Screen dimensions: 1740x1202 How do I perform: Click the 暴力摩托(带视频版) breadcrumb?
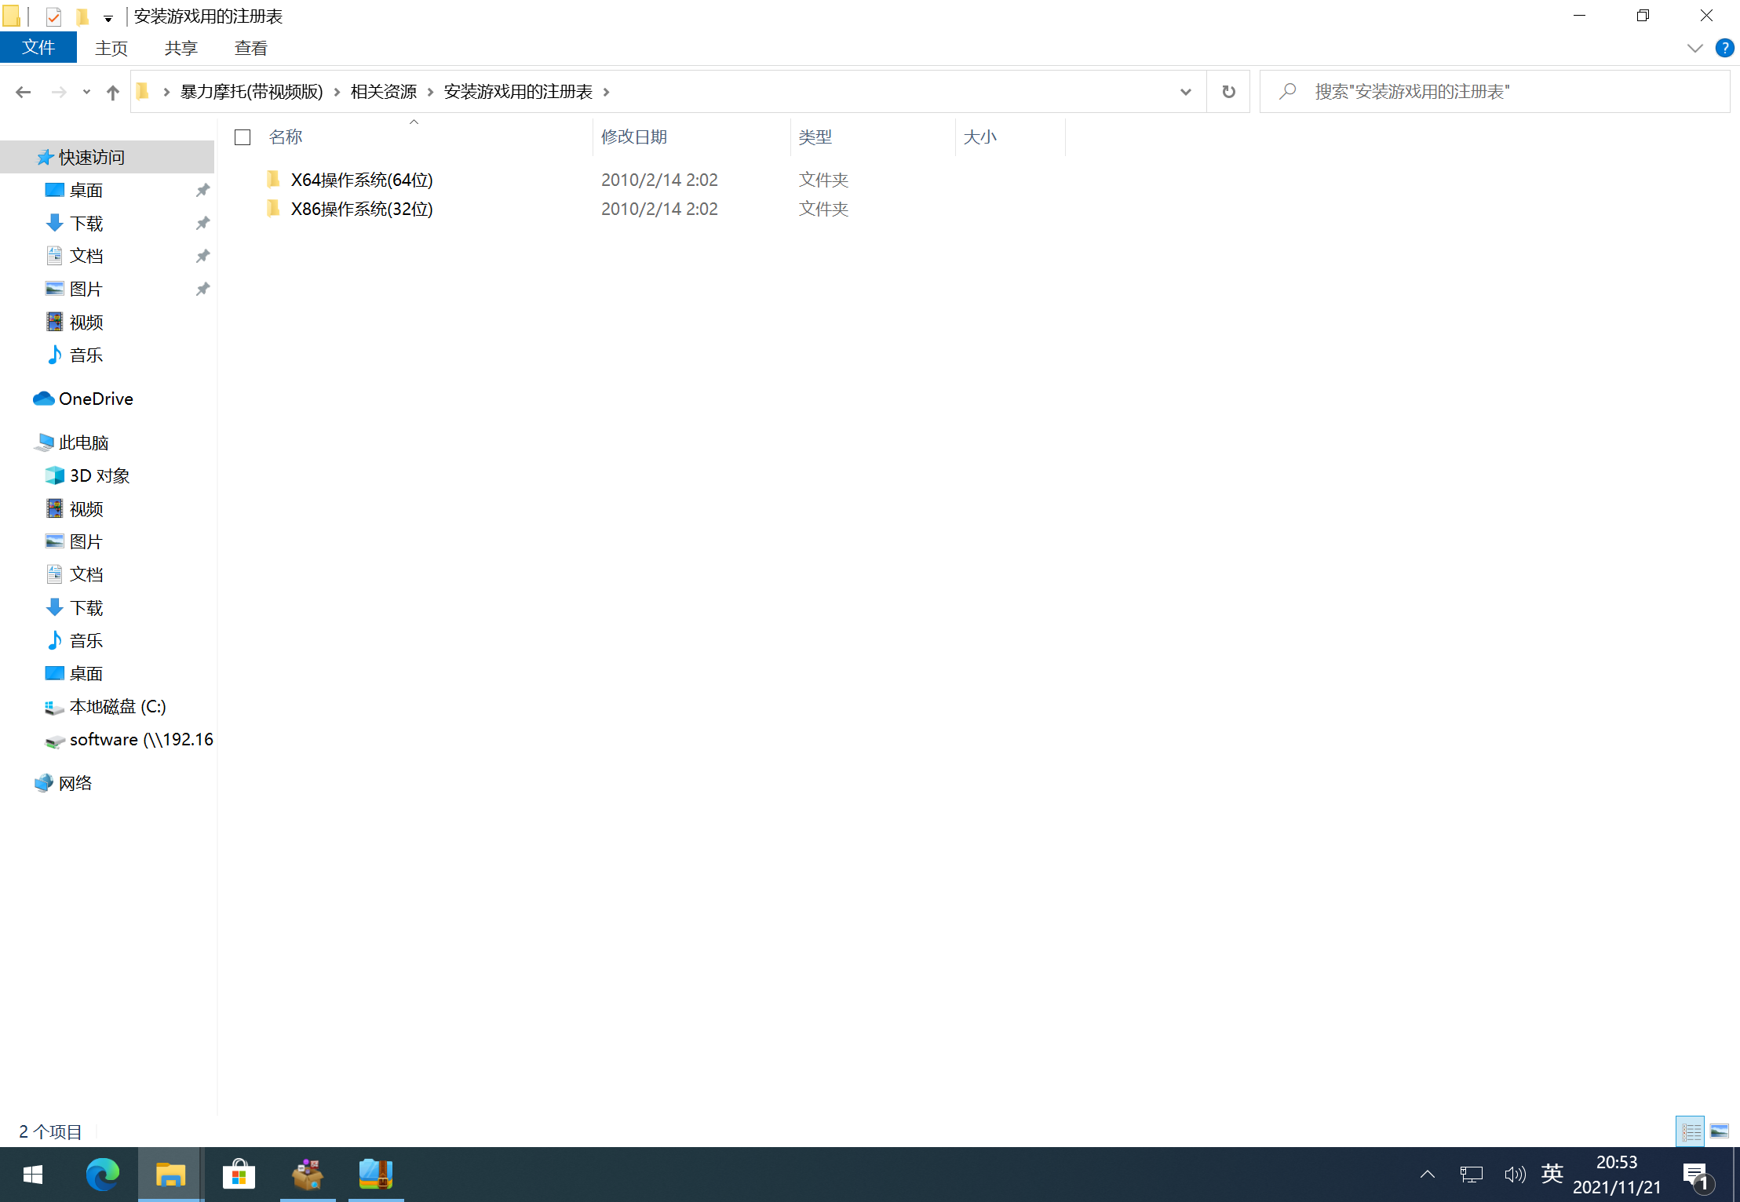point(252,92)
